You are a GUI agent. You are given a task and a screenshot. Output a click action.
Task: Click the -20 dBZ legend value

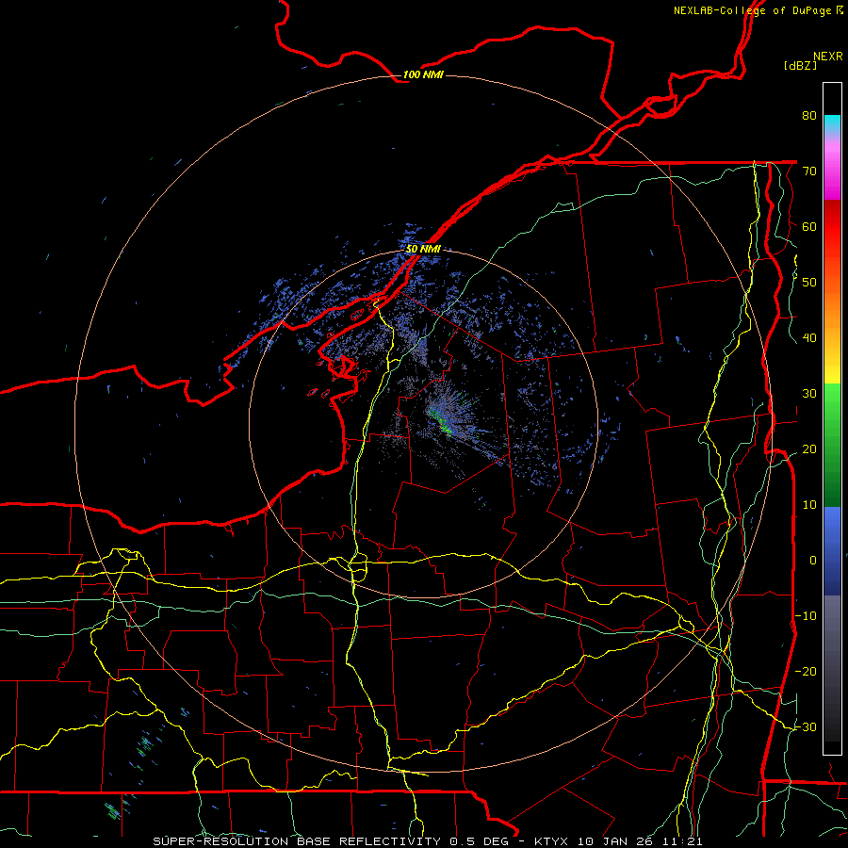pos(806,671)
